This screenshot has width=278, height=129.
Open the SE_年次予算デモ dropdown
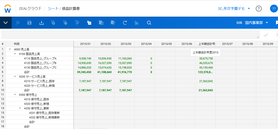tap(234, 9)
